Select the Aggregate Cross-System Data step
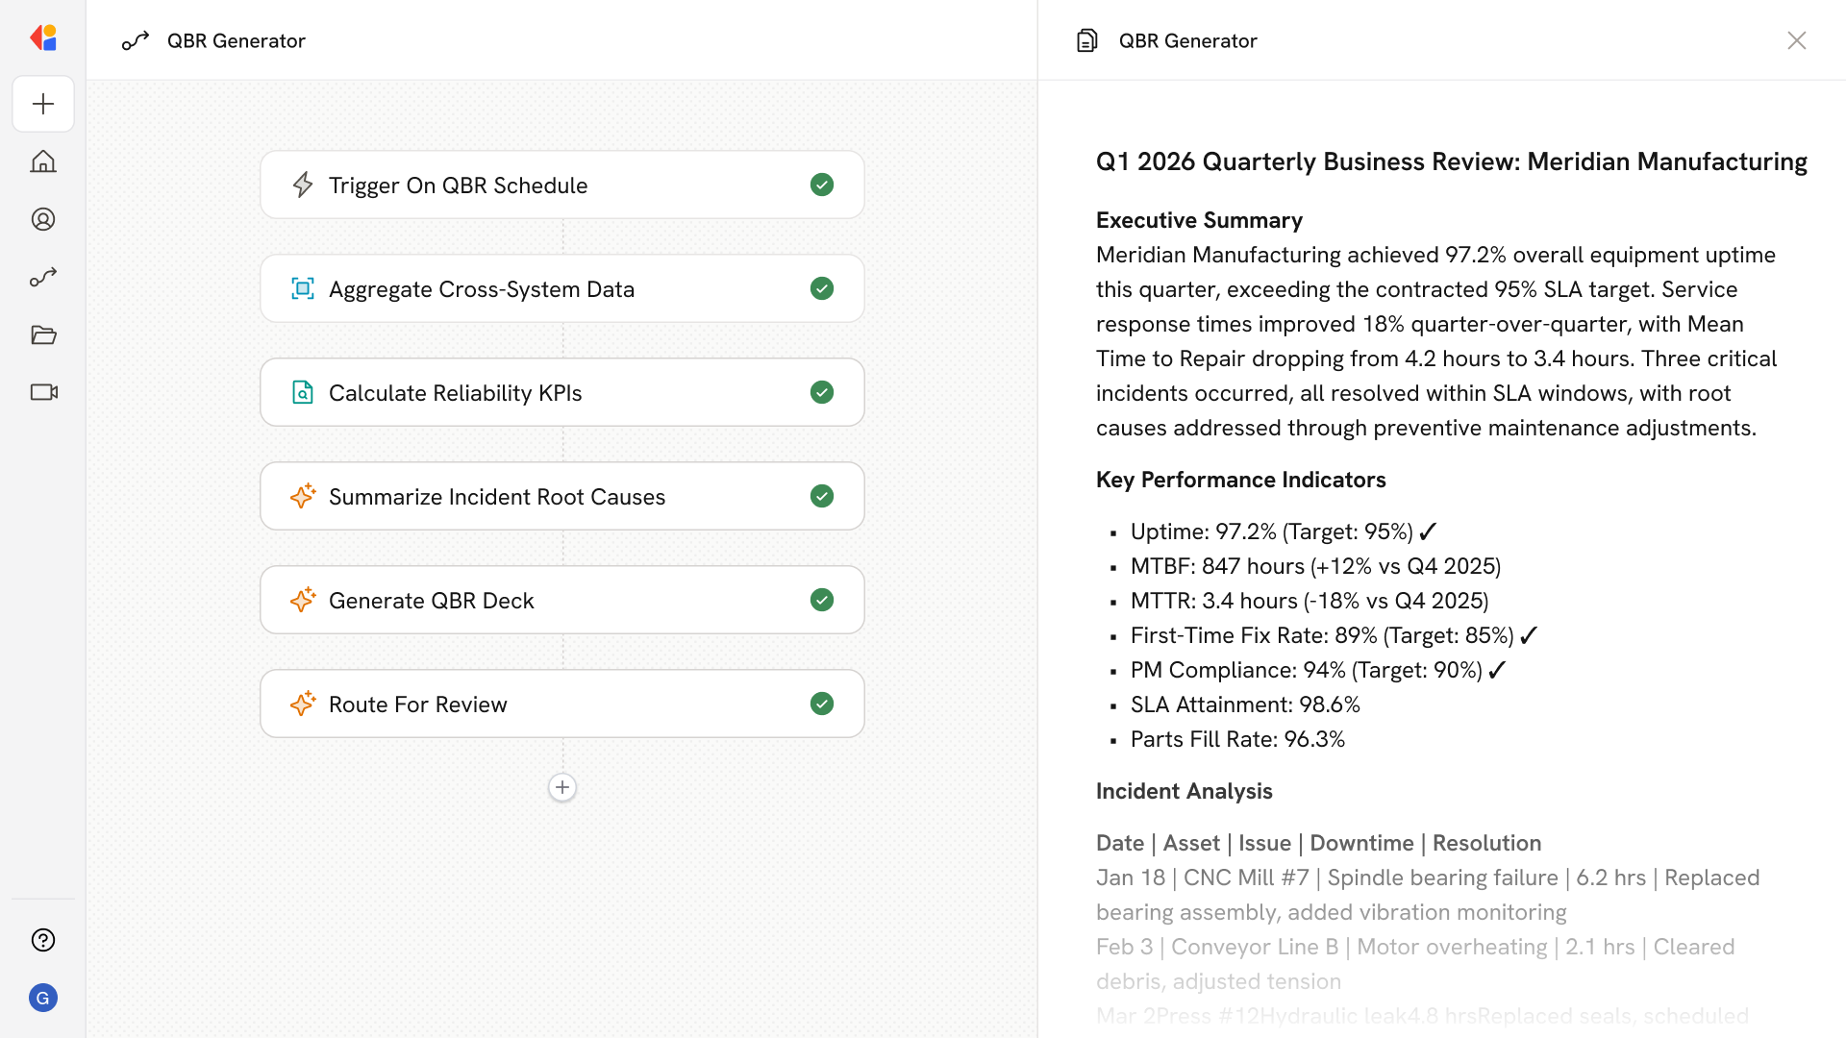Screen dimensions: 1846x1038 click(x=481, y=288)
